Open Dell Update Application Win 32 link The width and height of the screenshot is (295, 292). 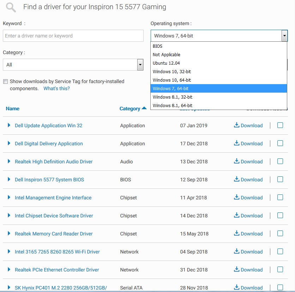49,125
